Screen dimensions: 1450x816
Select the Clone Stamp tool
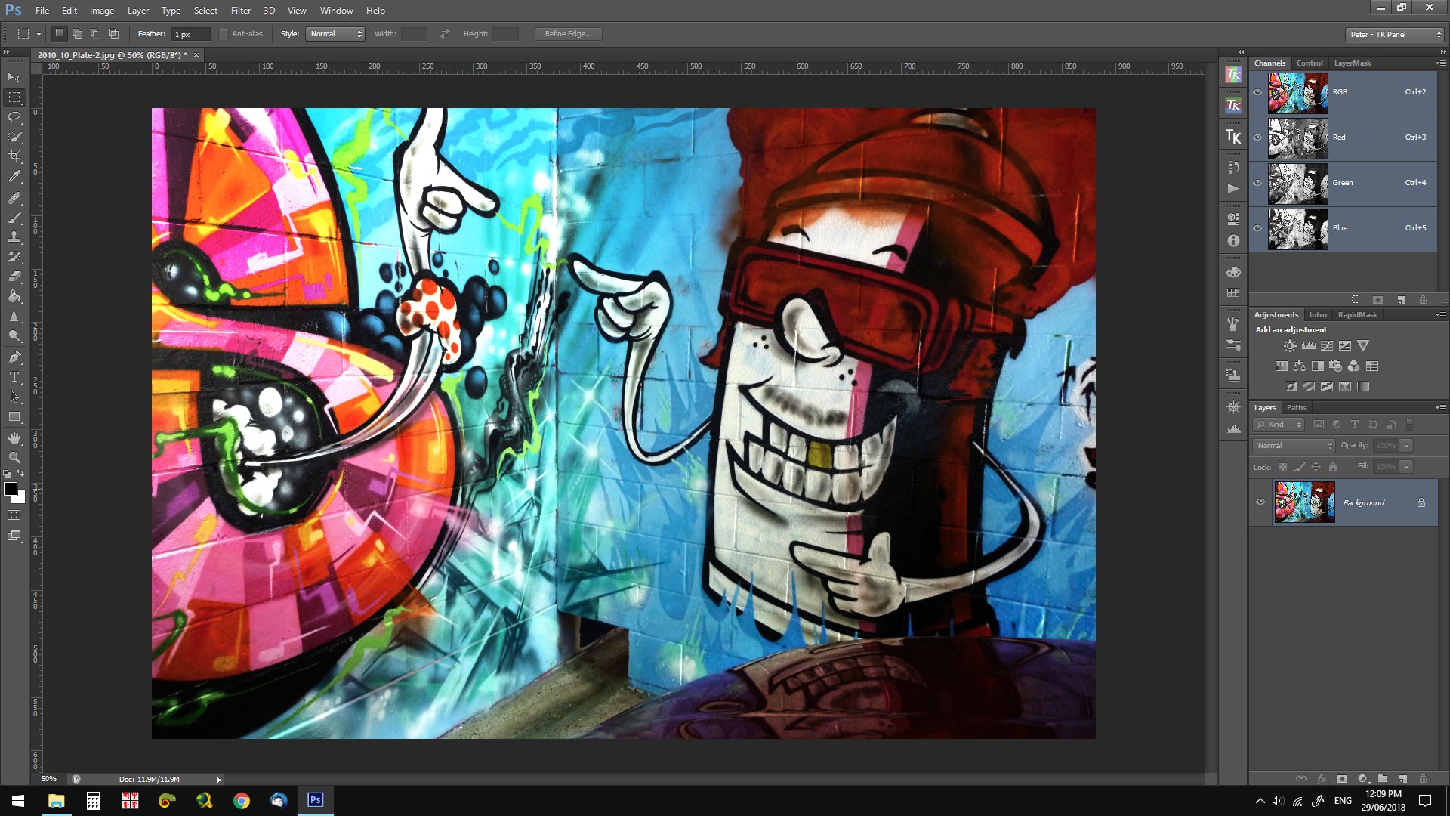(x=14, y=237)
